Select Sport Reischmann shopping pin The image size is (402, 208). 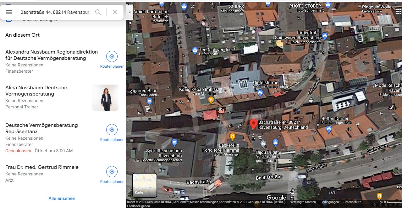point(175,143)
